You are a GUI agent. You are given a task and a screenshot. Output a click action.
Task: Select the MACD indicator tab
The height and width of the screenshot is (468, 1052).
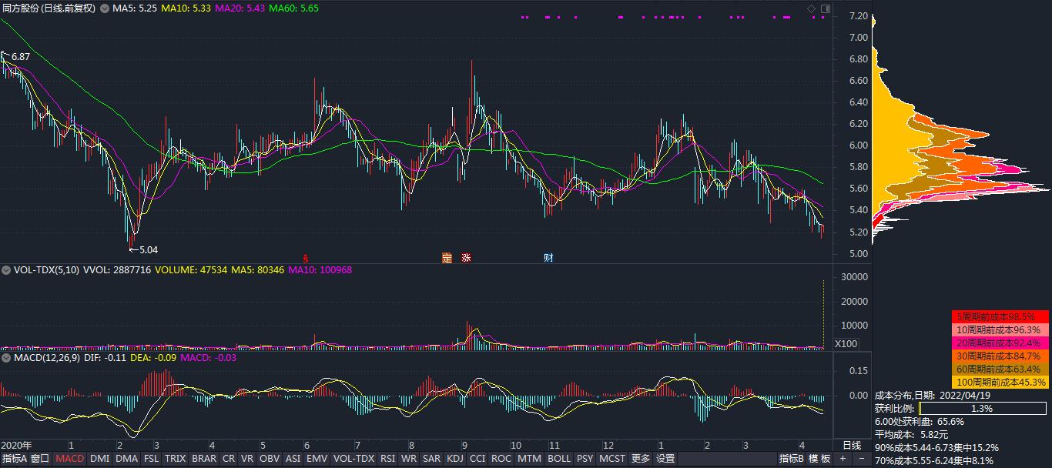point(70,459)
